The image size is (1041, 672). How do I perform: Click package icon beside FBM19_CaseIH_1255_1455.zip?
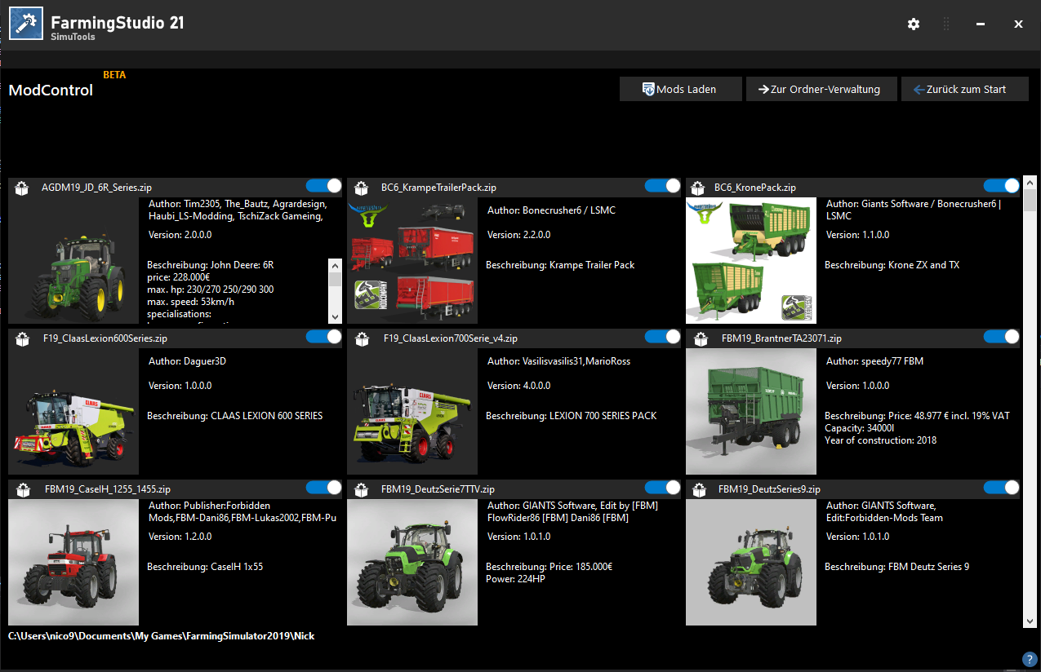pos(22,489)
